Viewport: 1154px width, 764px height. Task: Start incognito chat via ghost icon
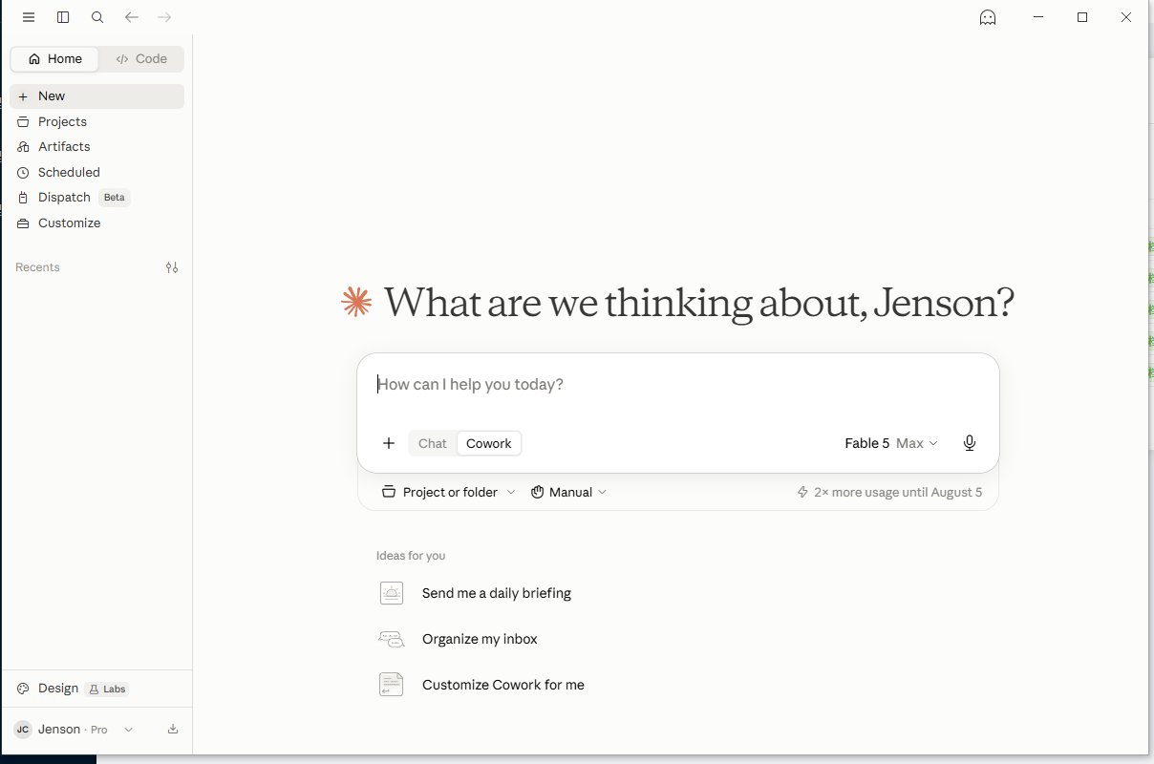click(988, 17)
